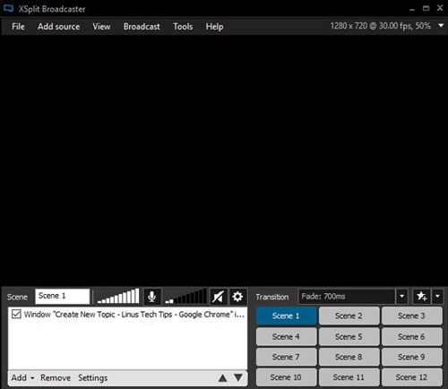The height and width of the screenshot is (389, 448).
Task: Toggle the muted speaker icon
Action: 218,297
